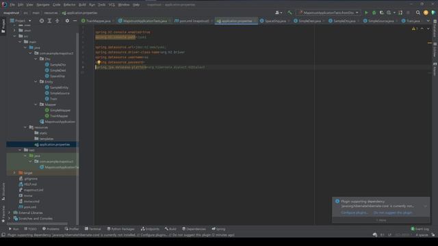This screenshot has width=438, height=246.
Task: Click the warning indicator in editor
Action: [415, 29]
